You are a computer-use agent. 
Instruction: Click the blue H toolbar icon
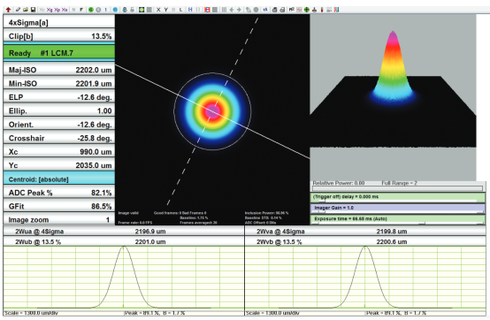(x=190, y=10)
